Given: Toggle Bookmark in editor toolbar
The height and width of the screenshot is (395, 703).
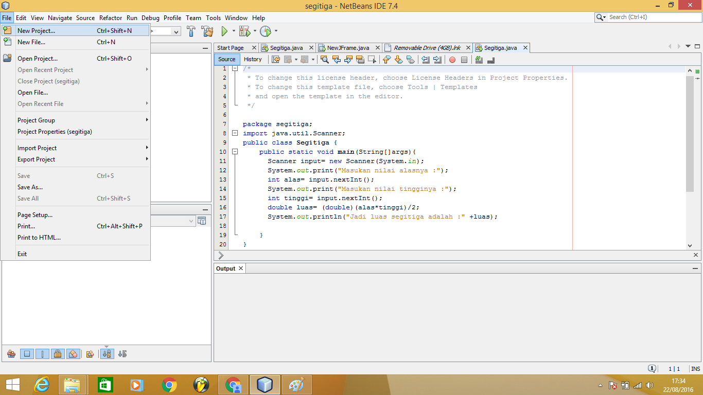Looking at the screenshot, I should [410, 60].
